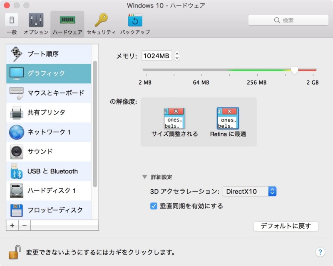Screen dimensions: 333x266
Task: Choose the サイズ調整される resolution option
Action: (174, 122)
